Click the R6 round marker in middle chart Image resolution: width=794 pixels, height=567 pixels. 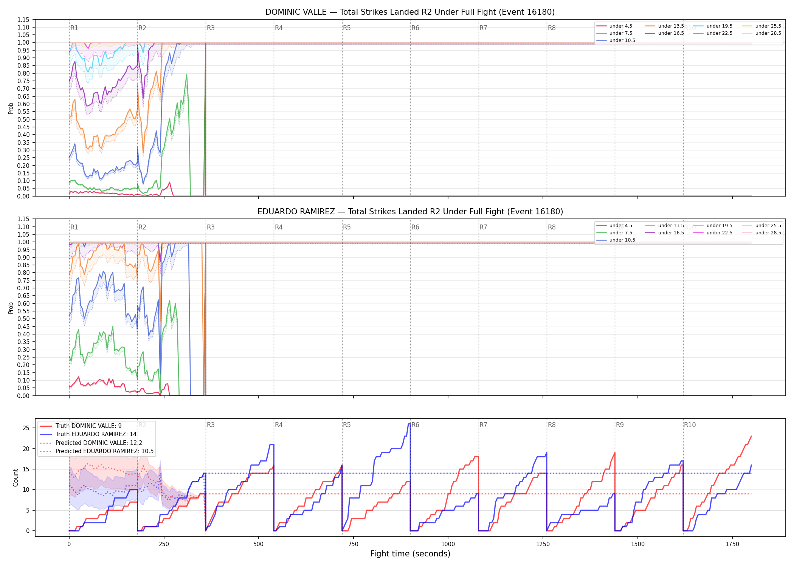[415, 227]
